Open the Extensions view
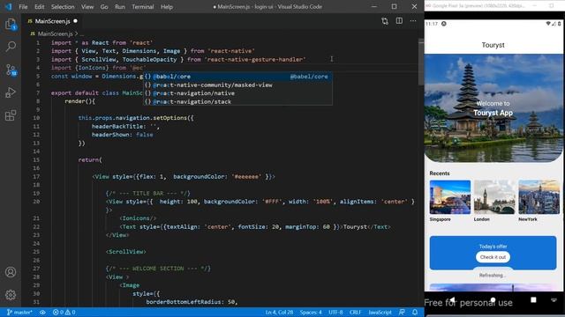 click(x=11, y=115)
